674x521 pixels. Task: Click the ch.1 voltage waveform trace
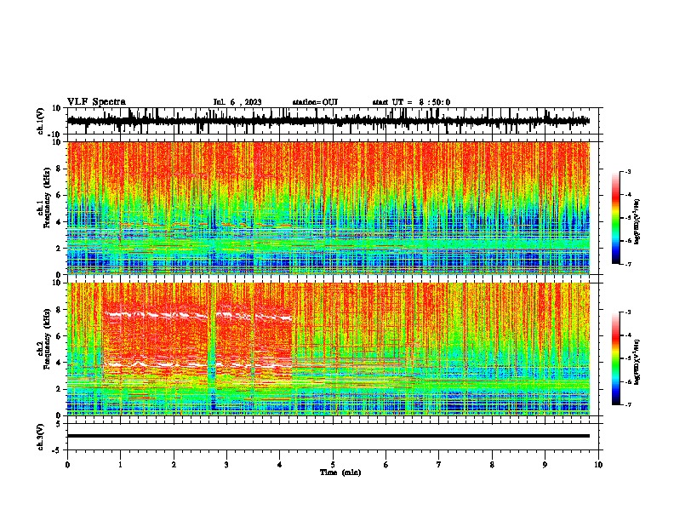[x=328, y=121]
